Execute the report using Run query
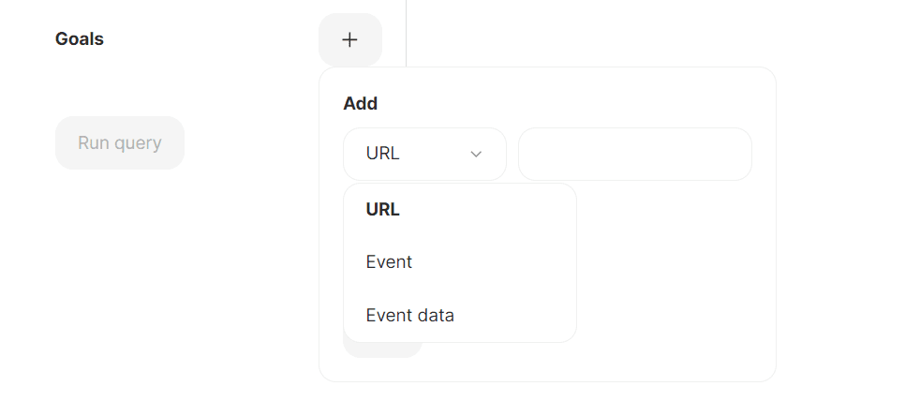920x401 pixels. coord(120,143)
